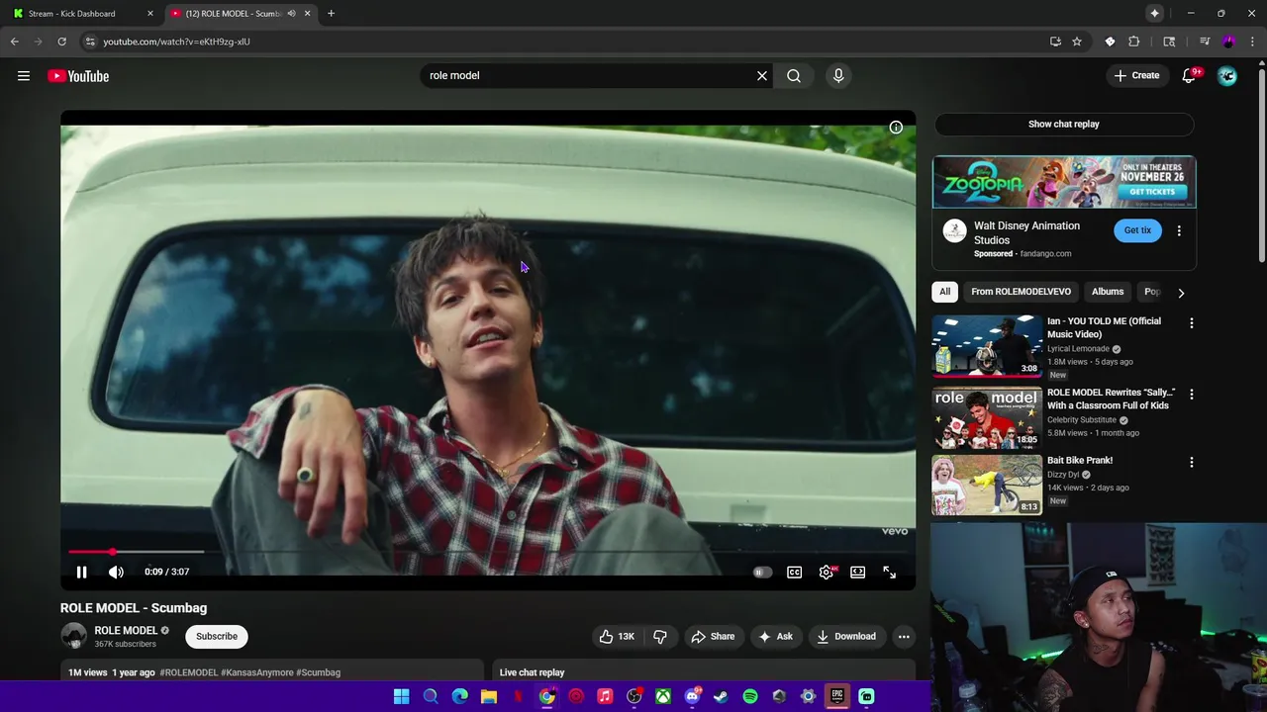The width and height of the screenshot is (1267, 712).
Task: Open the ROLE MODEL Rewrites Sally video title
Action: click(1111, 399)
